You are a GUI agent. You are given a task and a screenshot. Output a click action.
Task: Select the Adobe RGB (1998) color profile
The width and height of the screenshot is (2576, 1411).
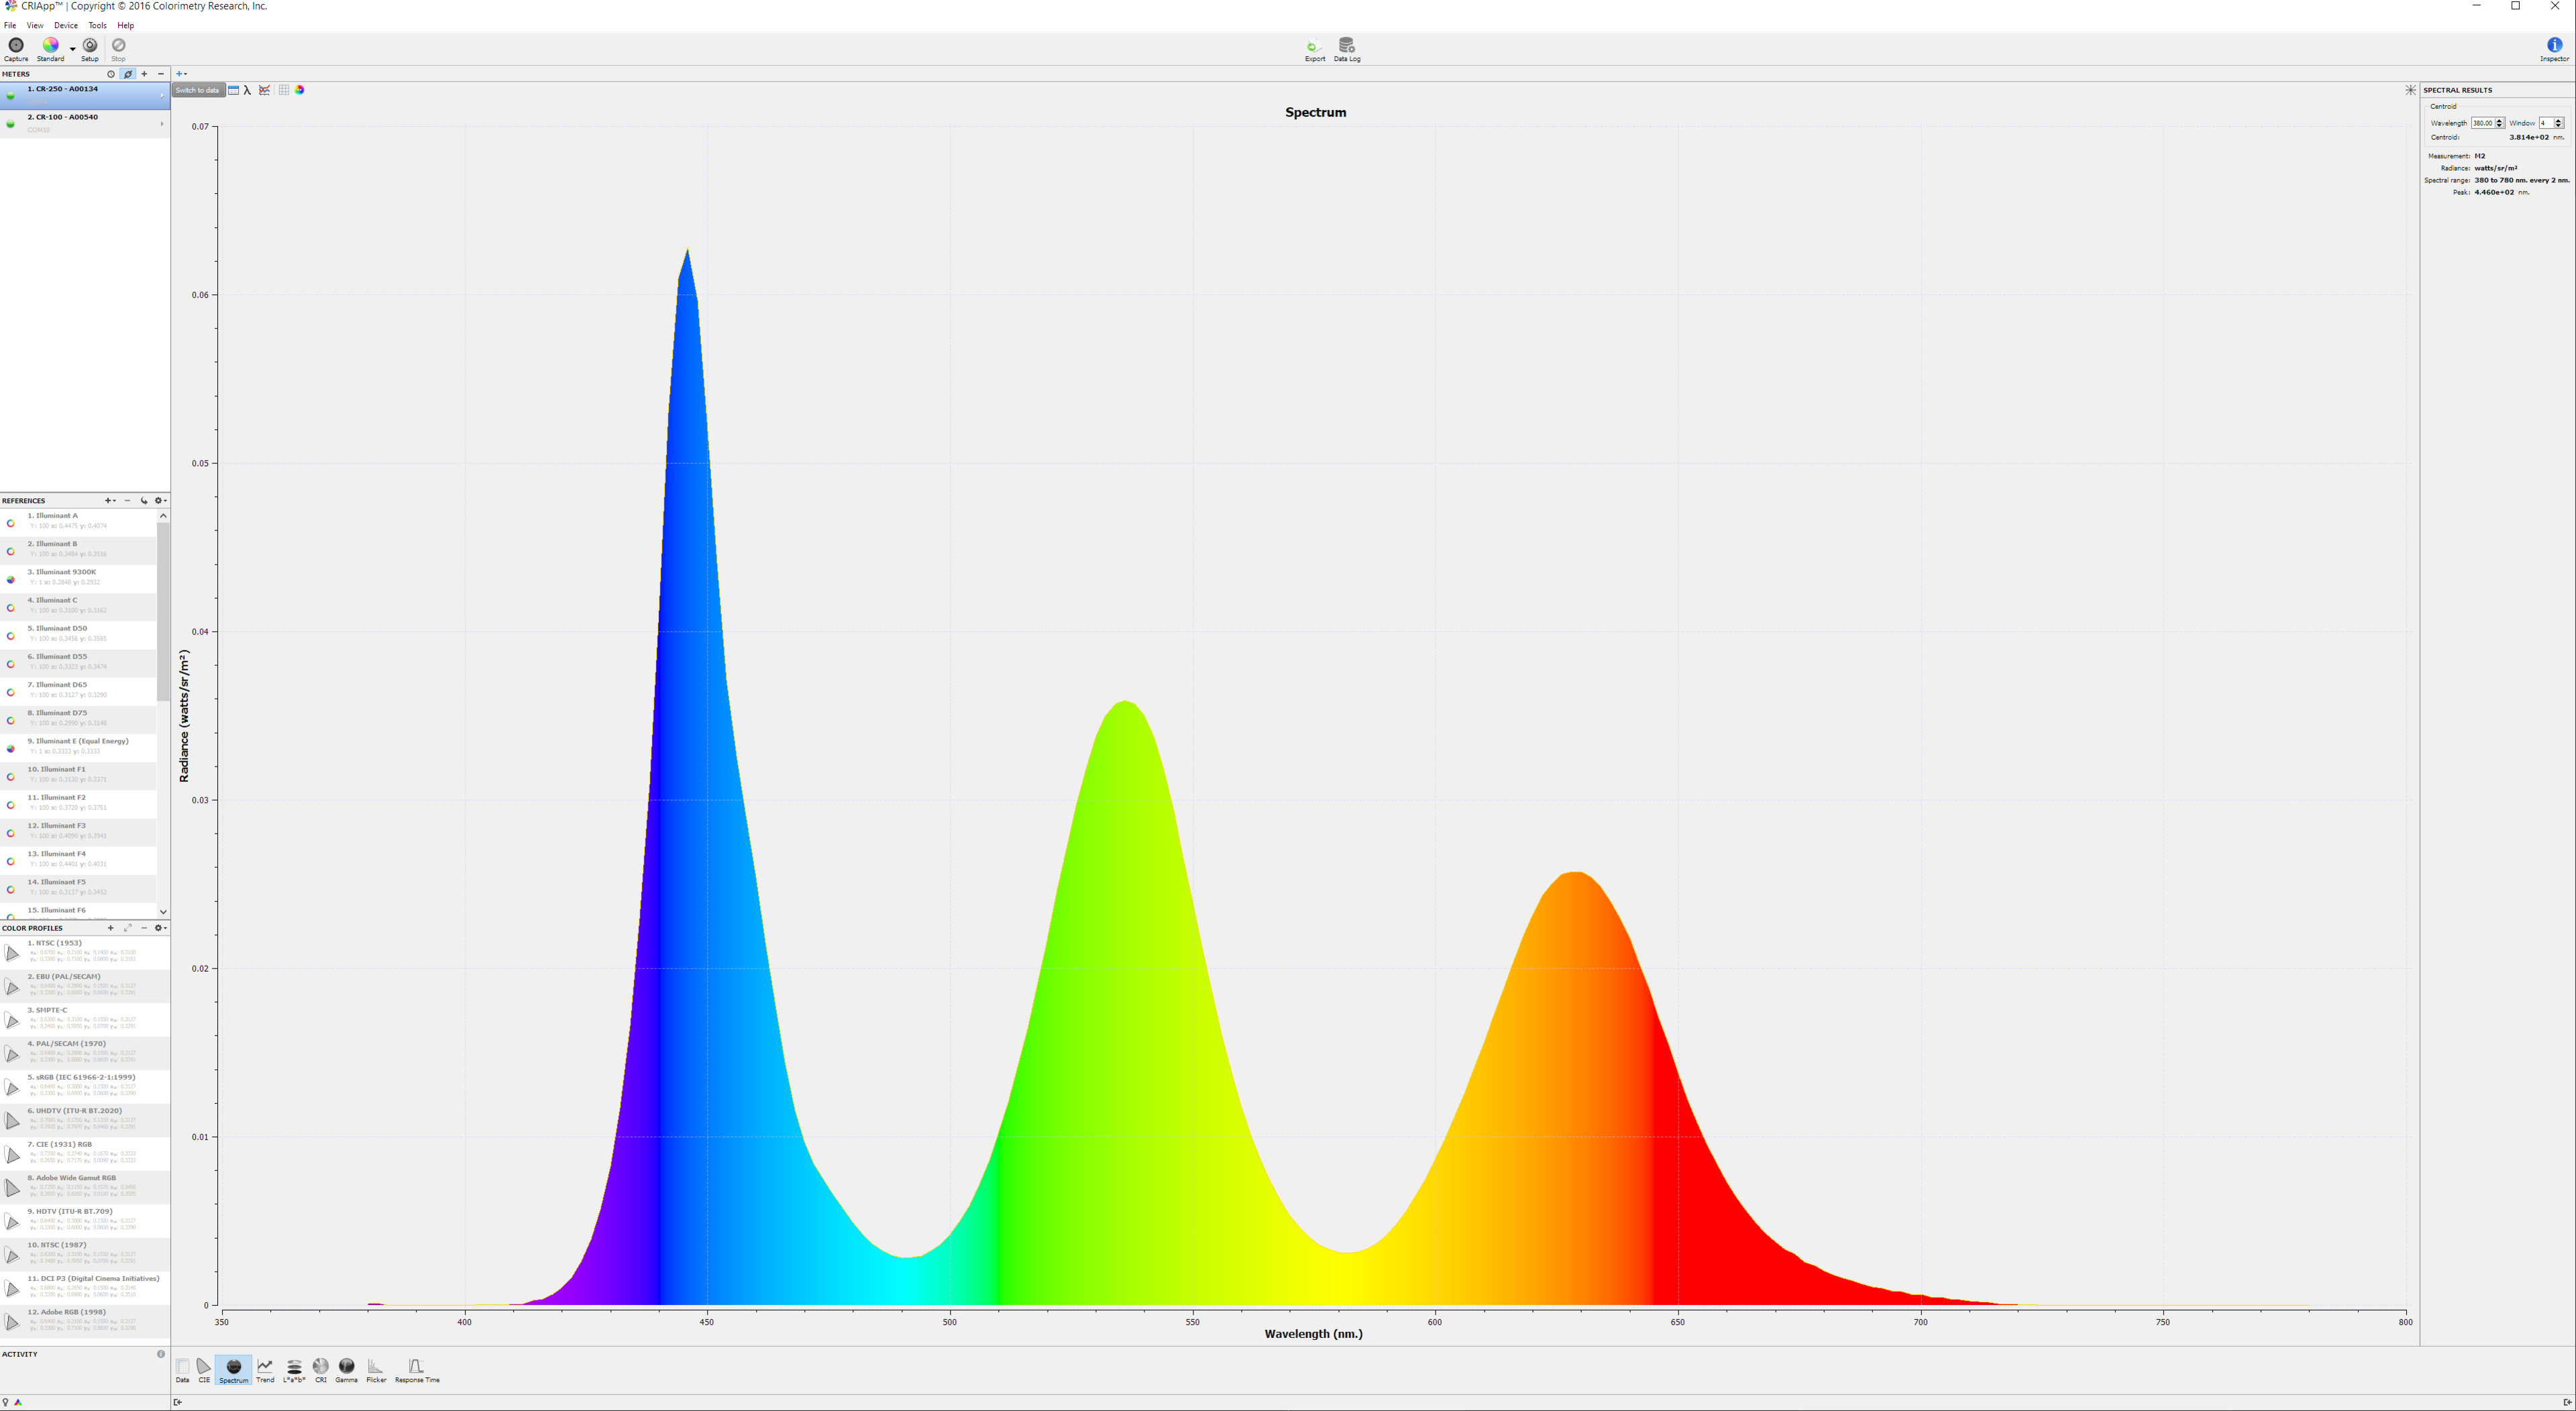pos(67,1312)
